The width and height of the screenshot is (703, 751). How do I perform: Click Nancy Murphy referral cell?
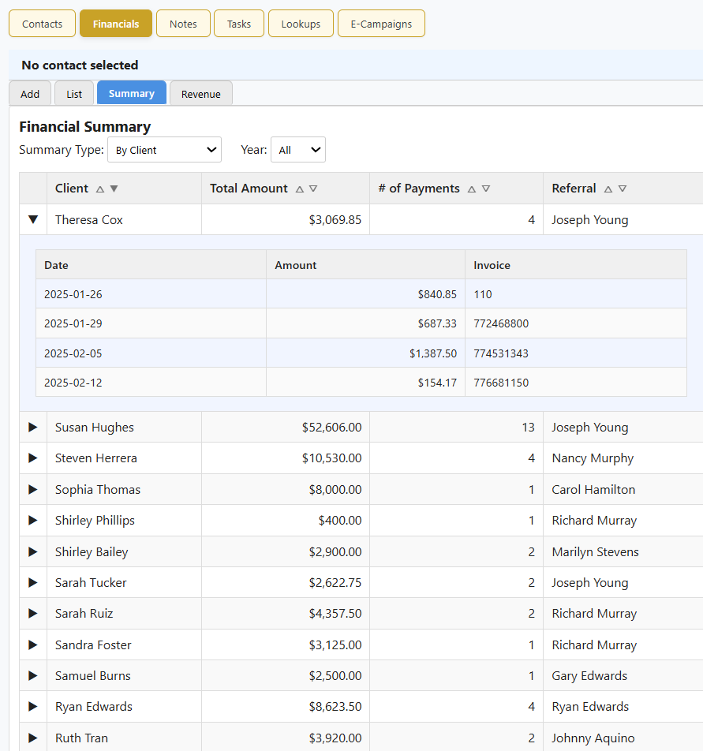click(593, 458)
